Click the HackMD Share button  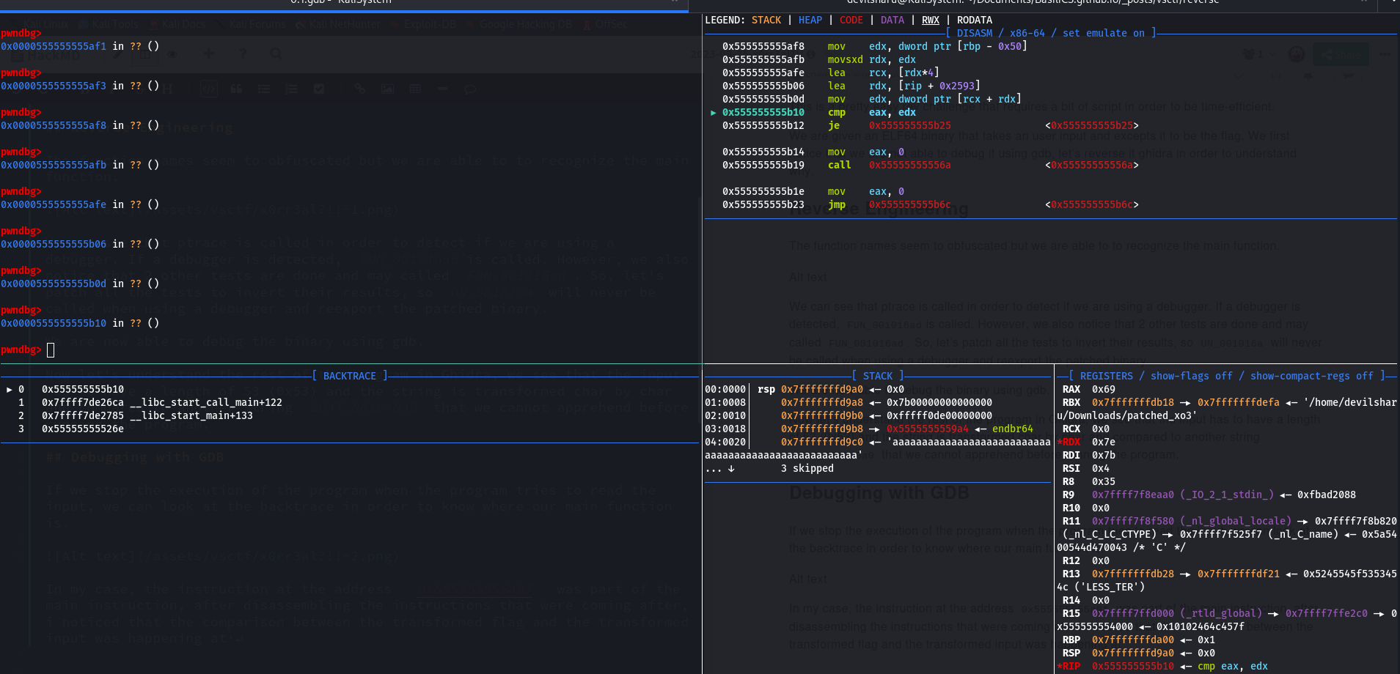tap(1341, 55)
